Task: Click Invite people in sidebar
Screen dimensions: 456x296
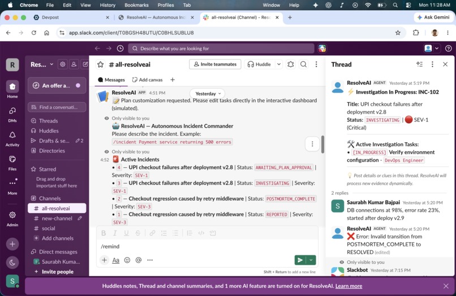Action: point(57,272)
